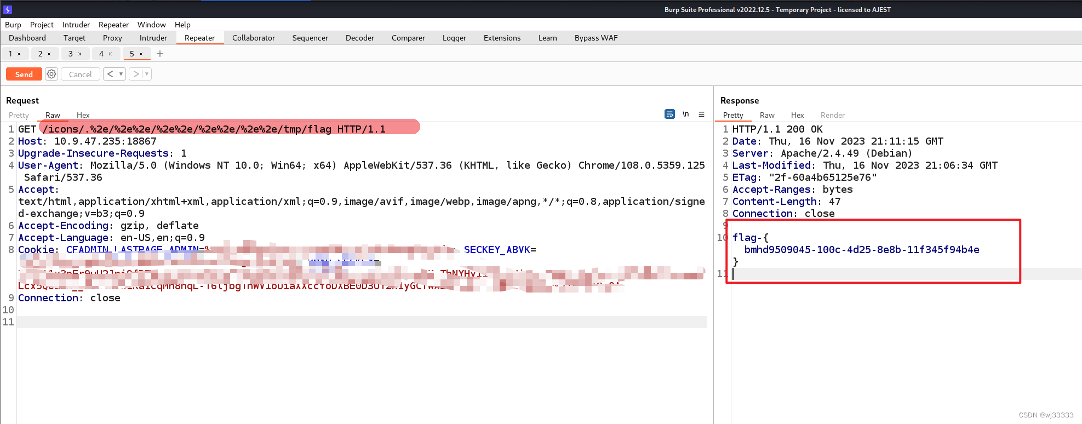Click the Host header 10.9.47.235:18867
Image resolution: width=1082 pixels, height=424 pixels.
[x=87, y=141]
